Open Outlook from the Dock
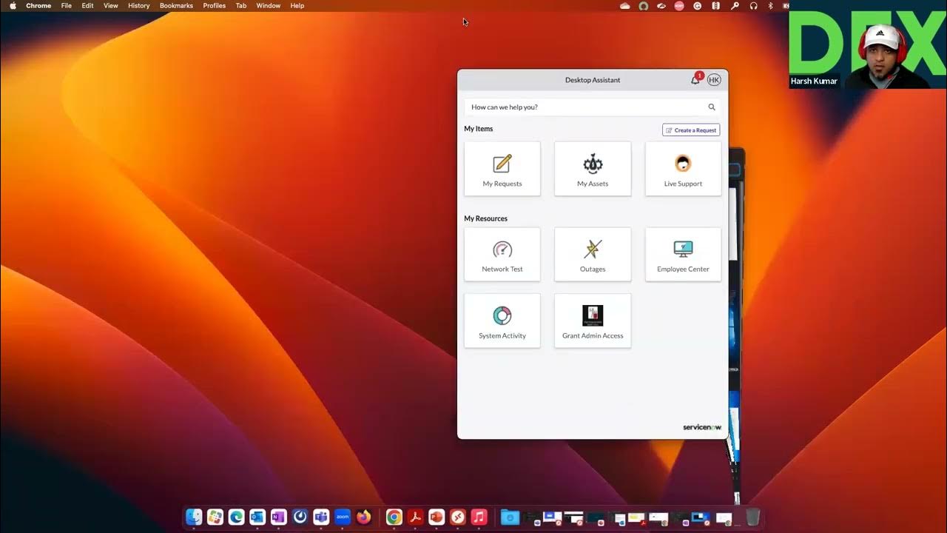 [x=257, y=517]
